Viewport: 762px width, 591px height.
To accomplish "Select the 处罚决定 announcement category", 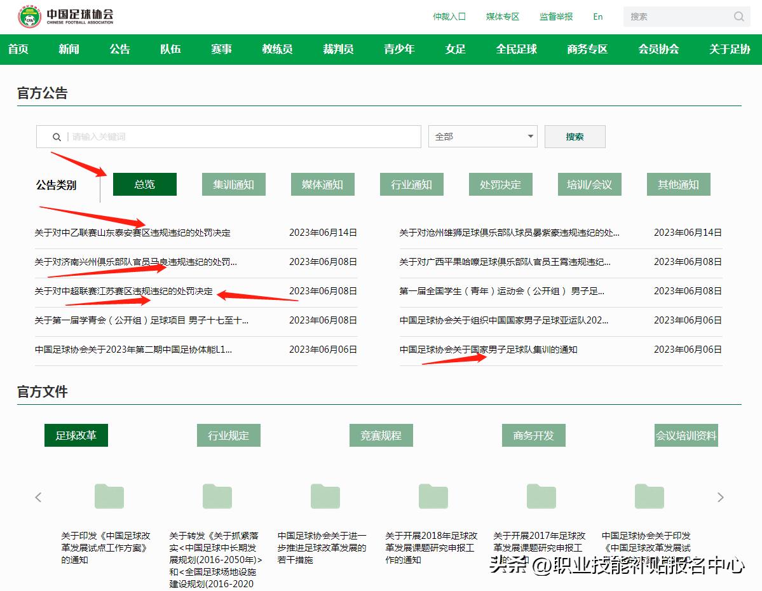I will 500,183.
